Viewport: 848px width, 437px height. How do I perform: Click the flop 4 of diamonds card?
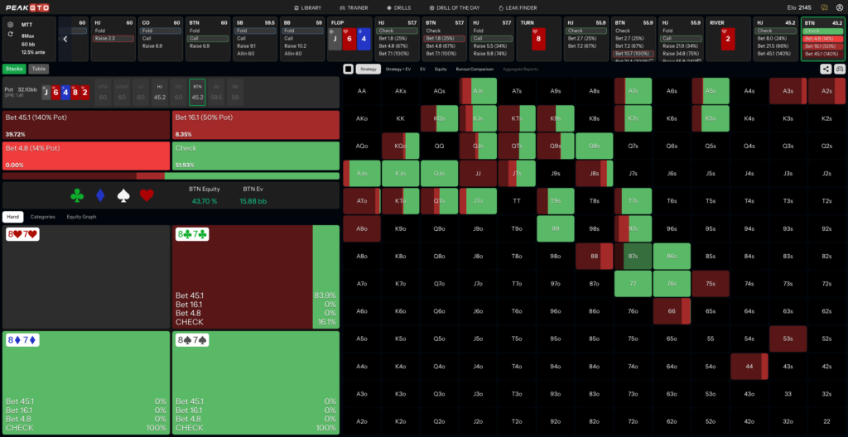tap(363, 39)
